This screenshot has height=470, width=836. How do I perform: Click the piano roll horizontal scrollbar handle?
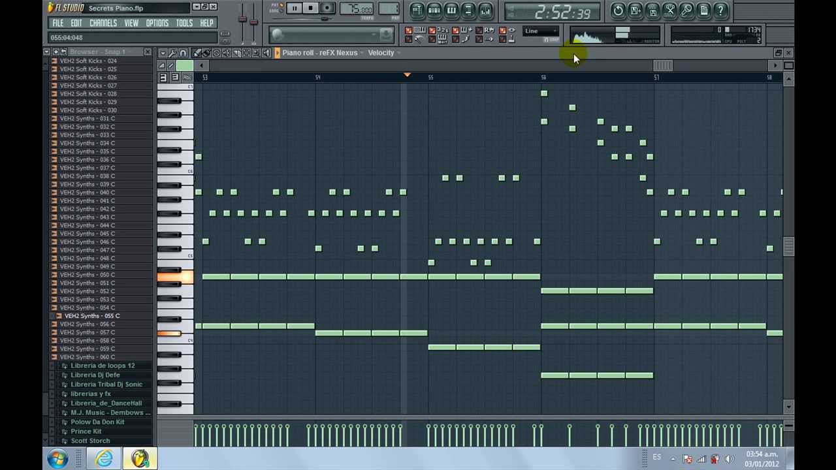click(x=663, y=65)
